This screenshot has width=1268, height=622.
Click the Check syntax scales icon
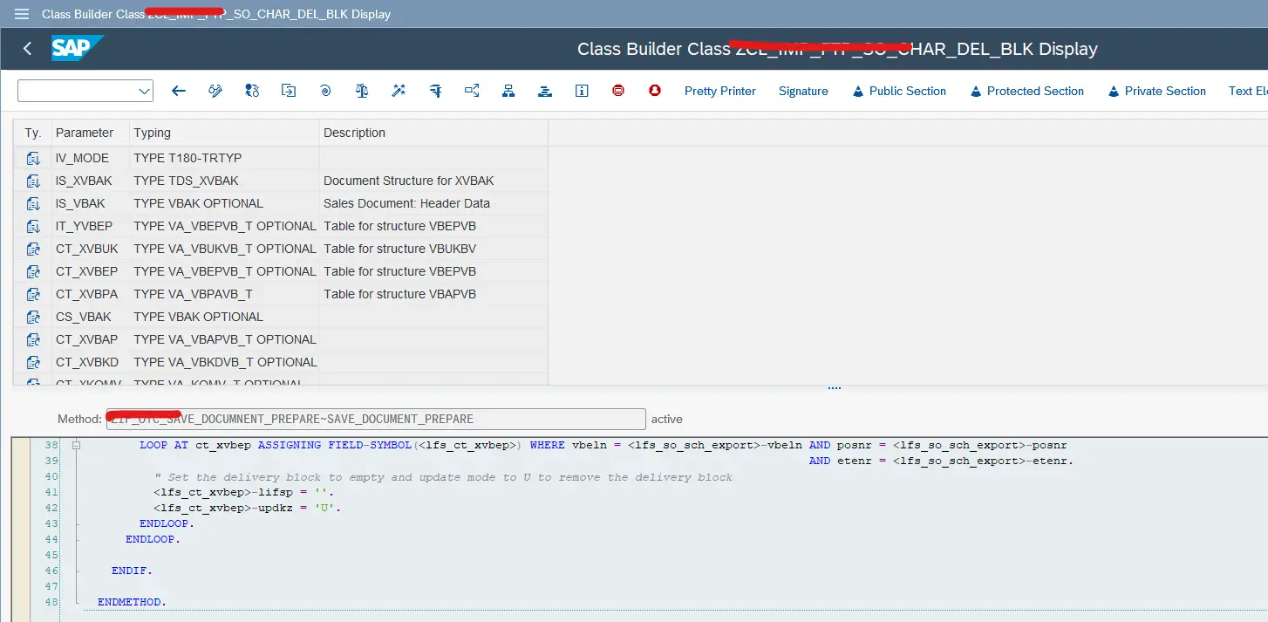(x=362, y=91)
